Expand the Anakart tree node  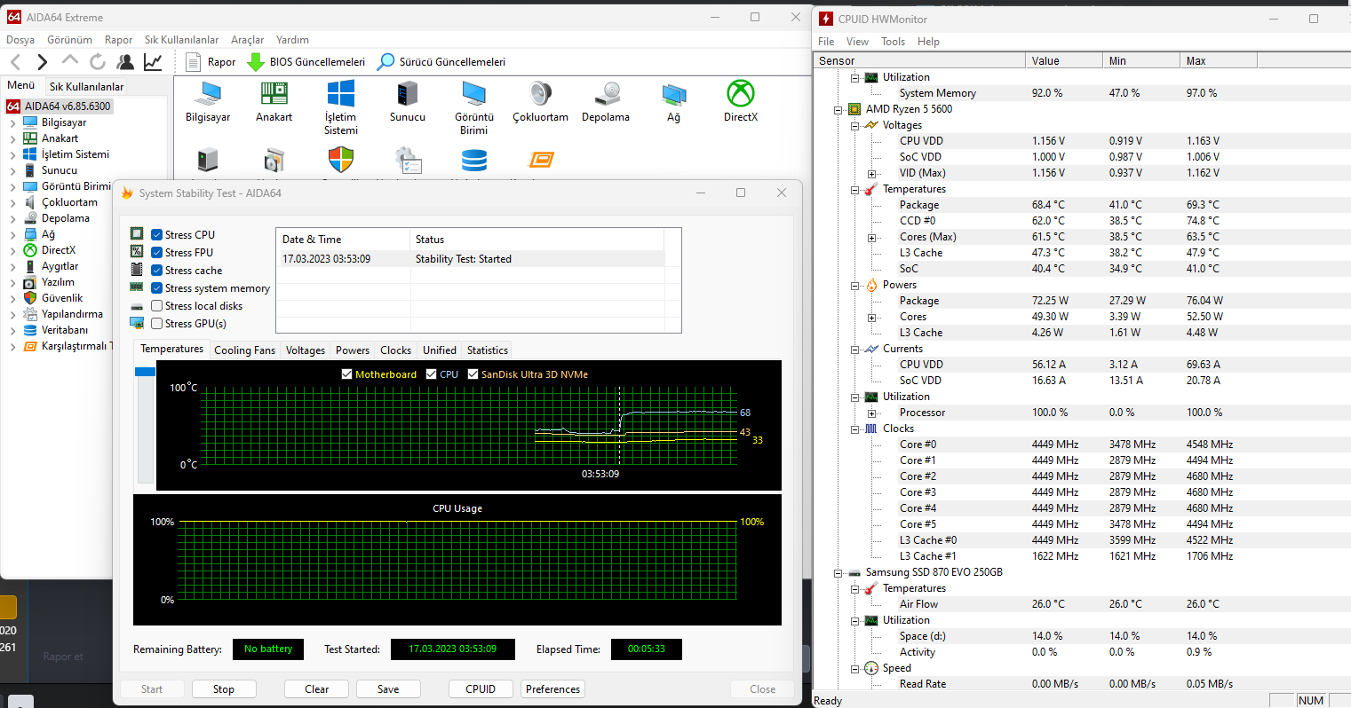12,138
